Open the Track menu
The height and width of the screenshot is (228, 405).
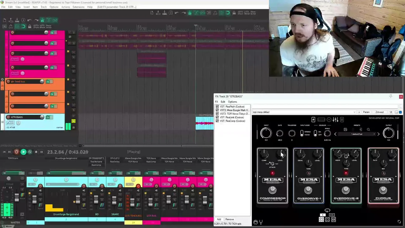click(44, 7)
